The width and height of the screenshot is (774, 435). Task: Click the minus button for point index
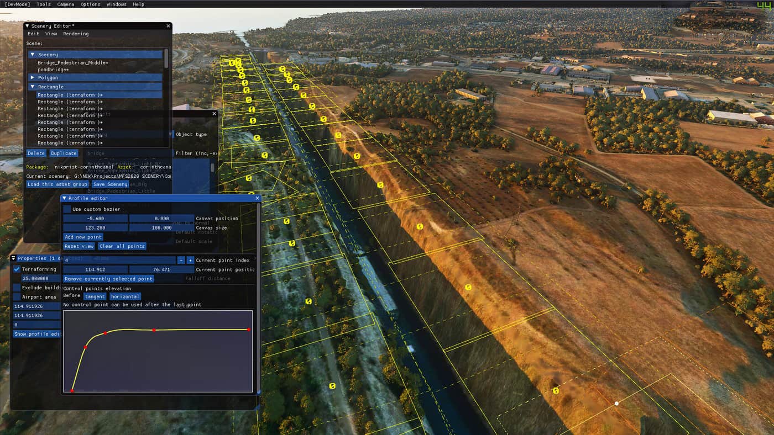click(x=181, y=260)
